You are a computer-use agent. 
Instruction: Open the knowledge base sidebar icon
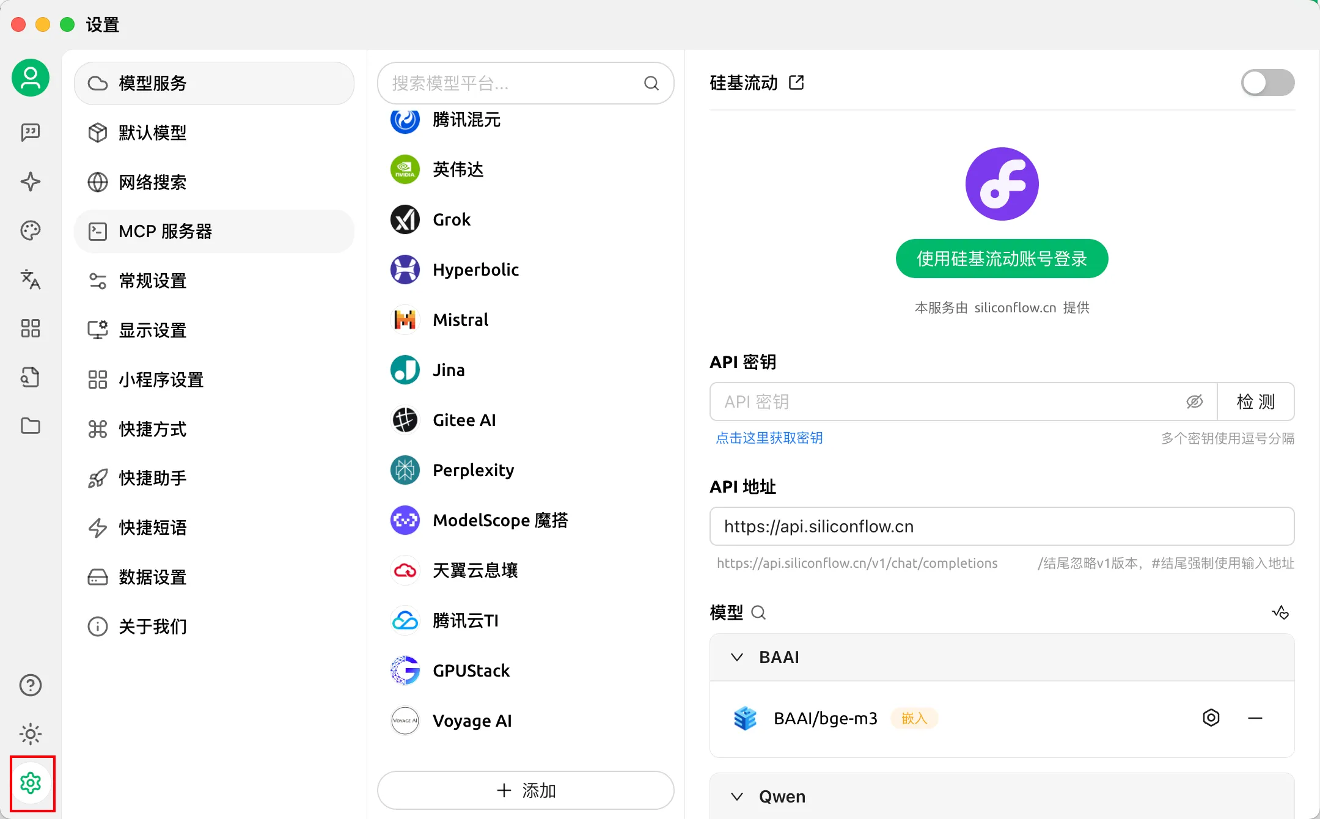pos(31,377)
